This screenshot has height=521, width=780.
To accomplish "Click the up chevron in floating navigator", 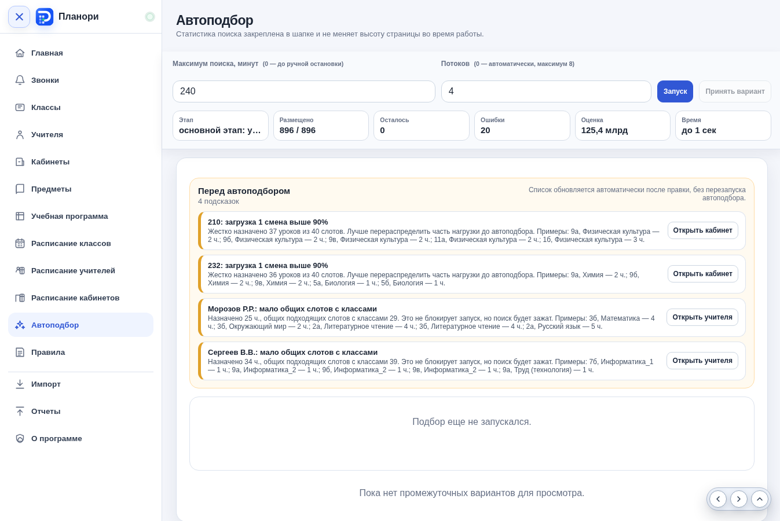I will click(760, 499).
